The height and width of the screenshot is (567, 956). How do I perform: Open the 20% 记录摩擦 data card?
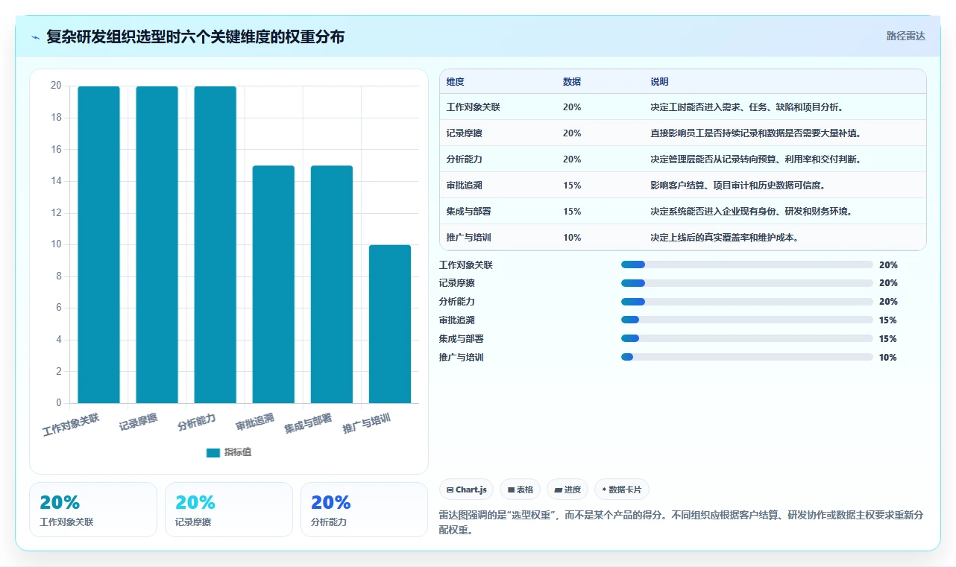pos(229,510)
